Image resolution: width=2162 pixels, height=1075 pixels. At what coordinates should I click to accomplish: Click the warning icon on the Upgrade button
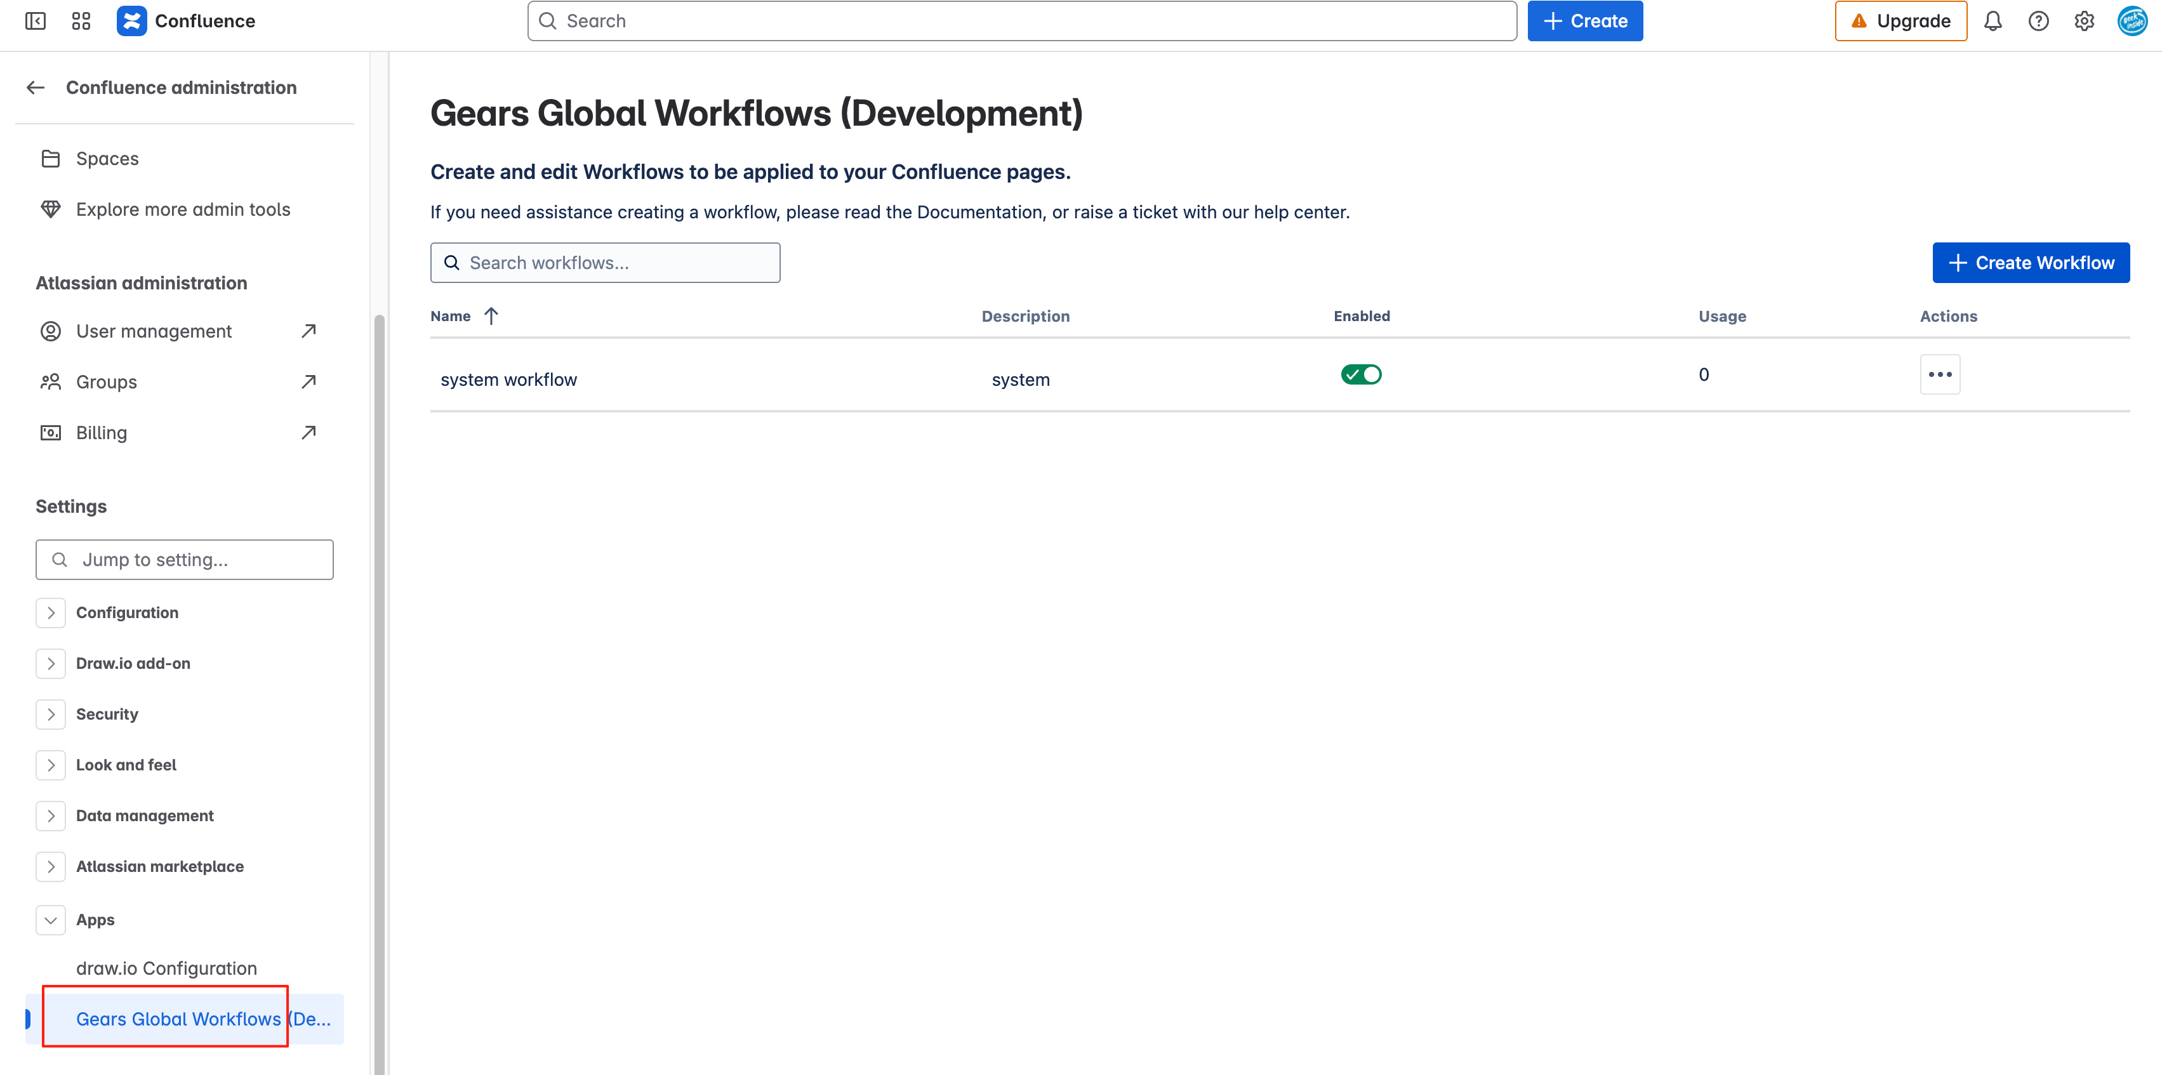click(x=1859, y=21)
